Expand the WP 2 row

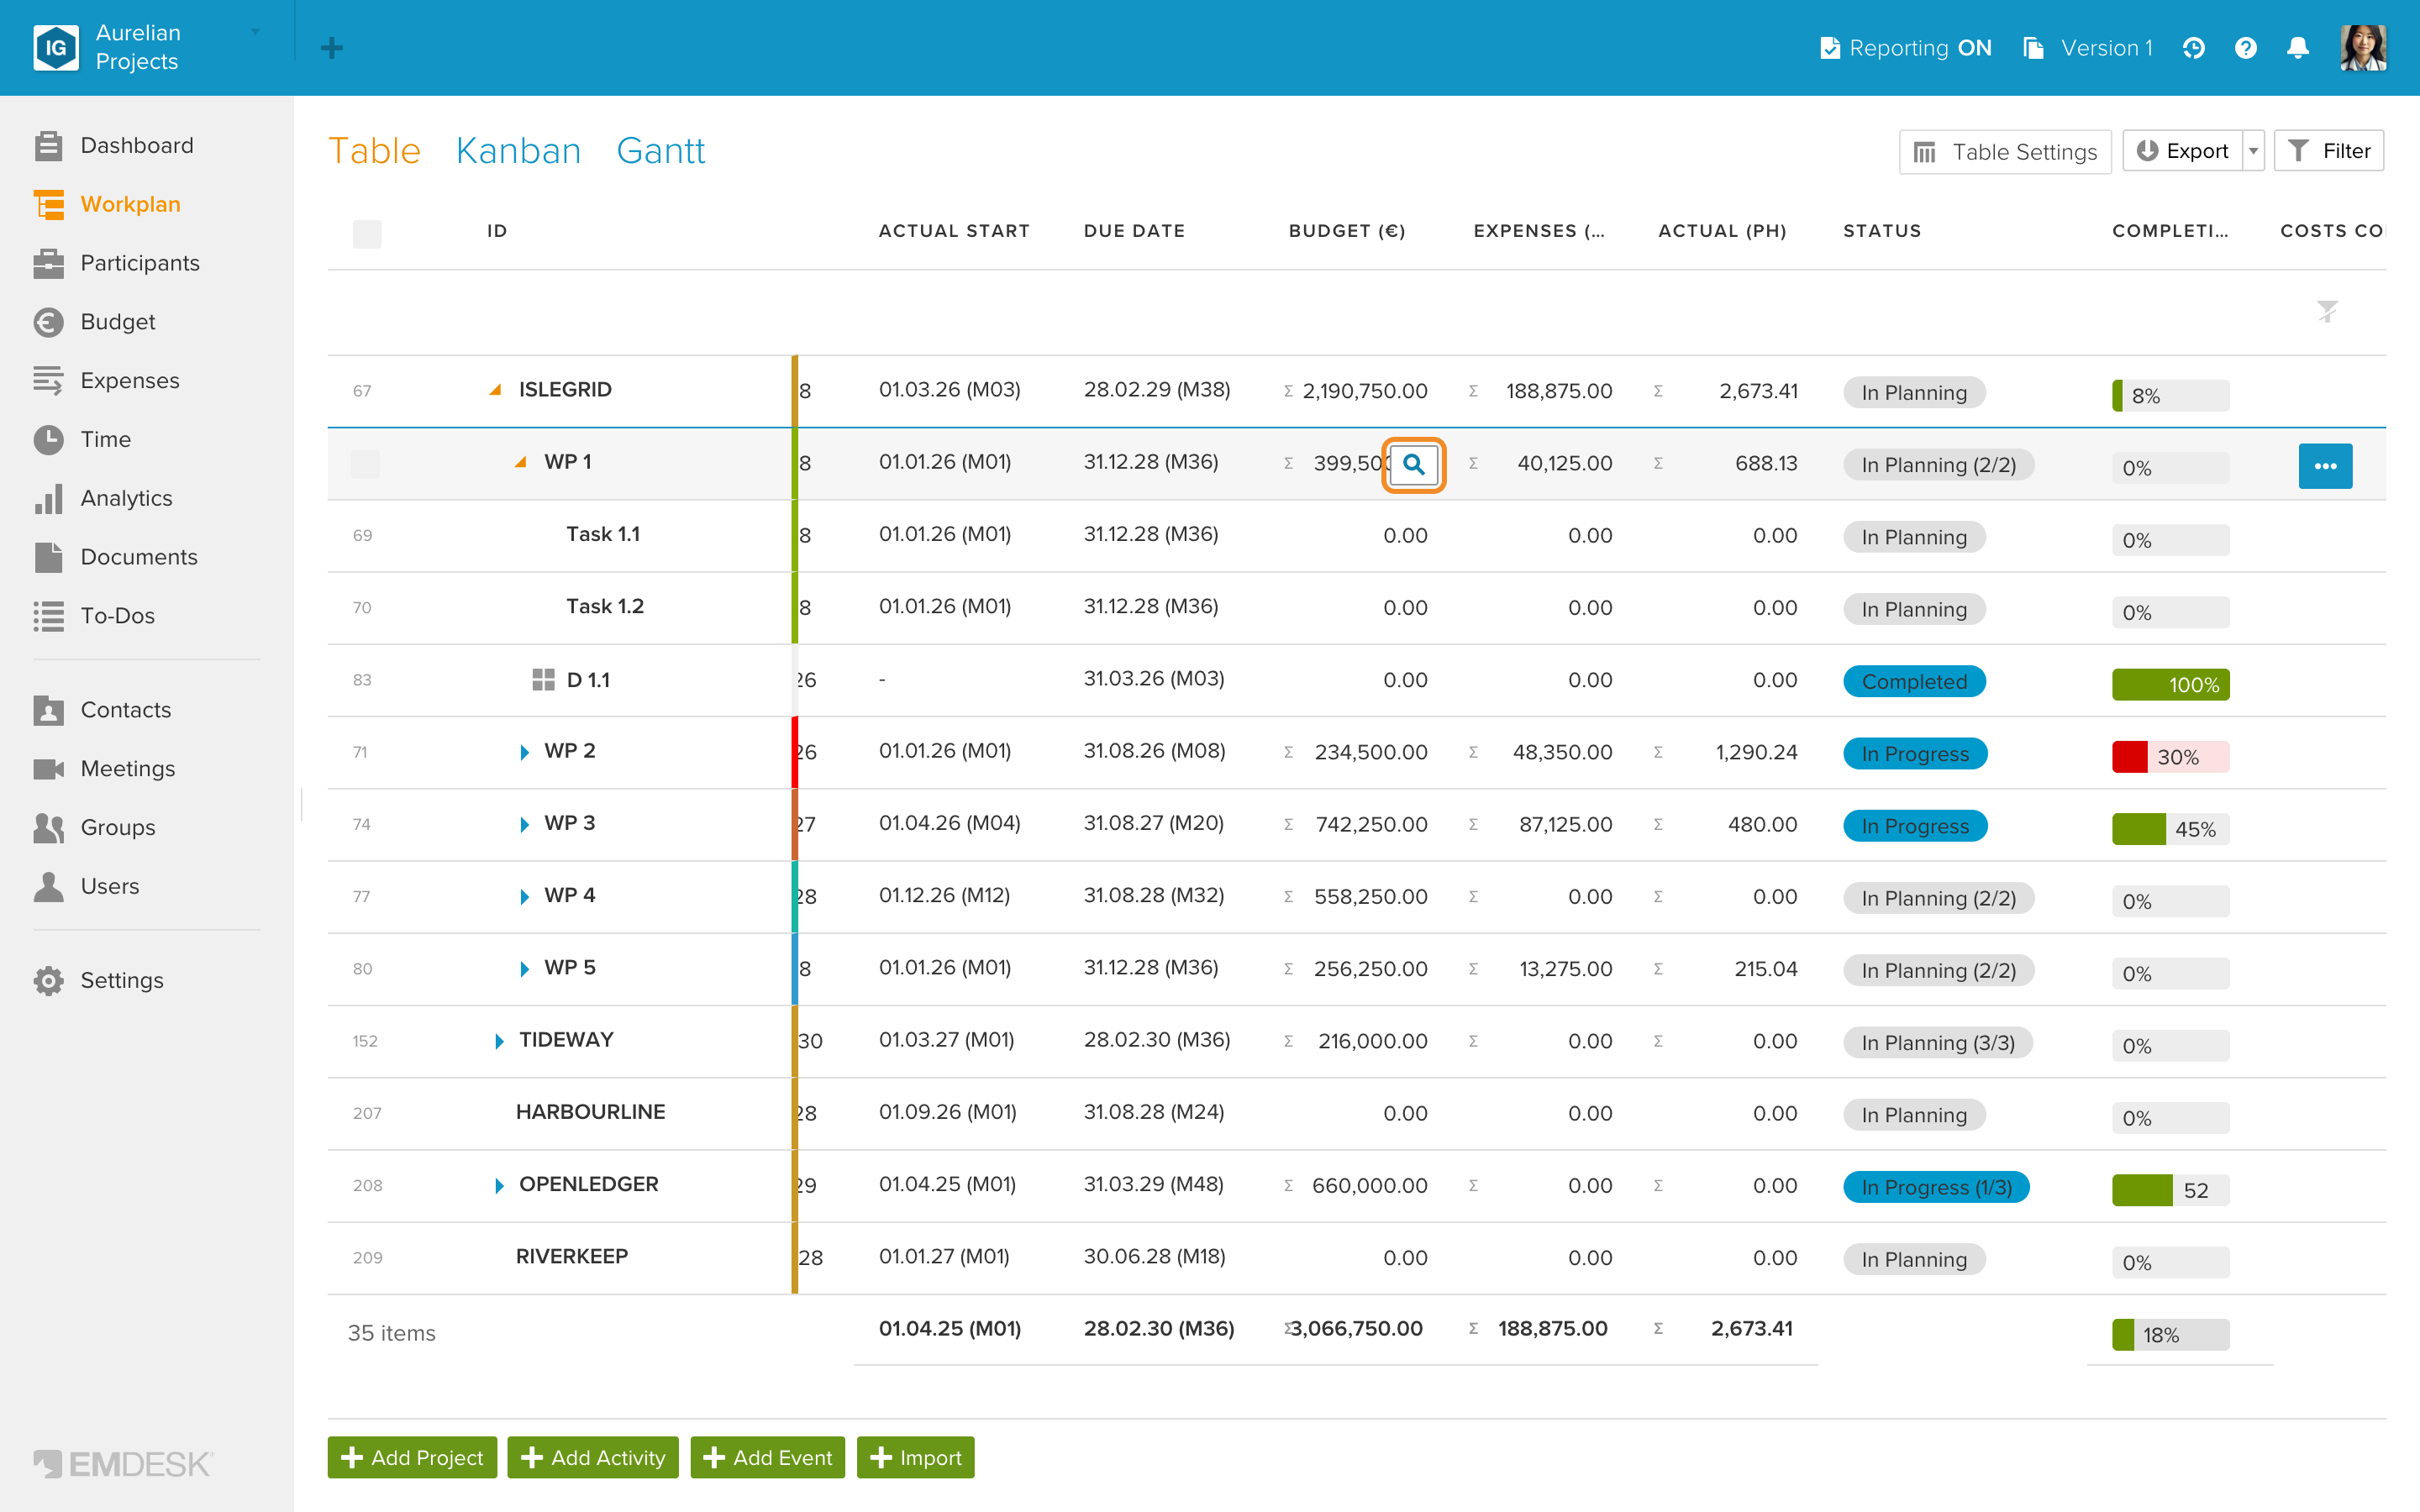tap(524, 752)
